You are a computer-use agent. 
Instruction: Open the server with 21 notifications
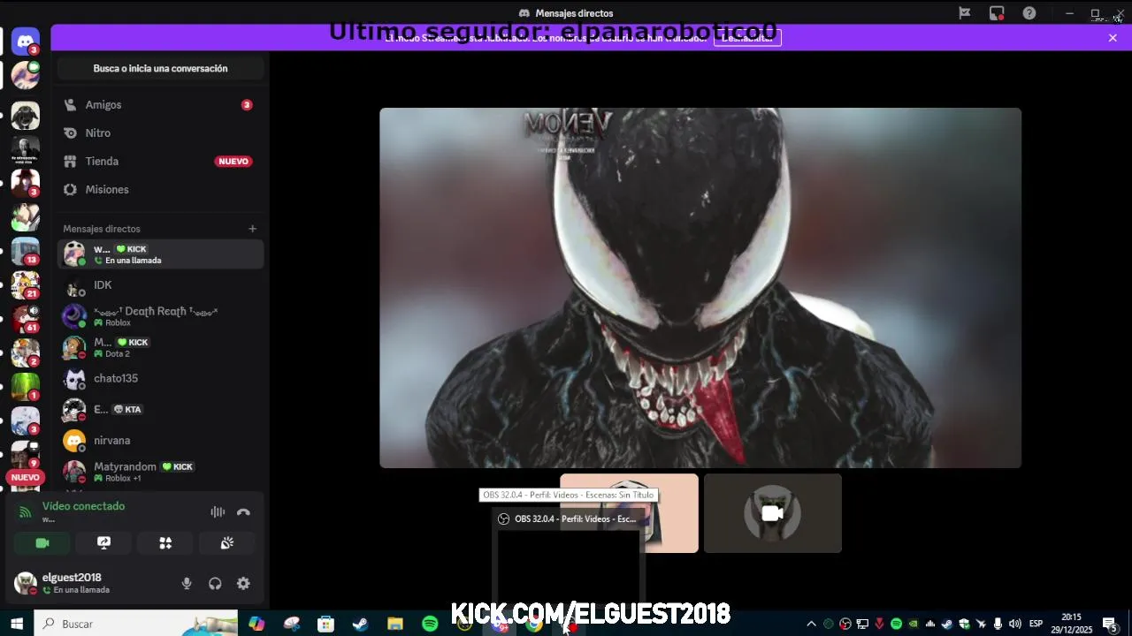26,285
